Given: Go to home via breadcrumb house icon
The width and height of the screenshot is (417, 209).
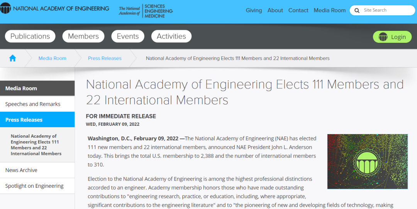Looking at the screenshot, I should point(12,58).
